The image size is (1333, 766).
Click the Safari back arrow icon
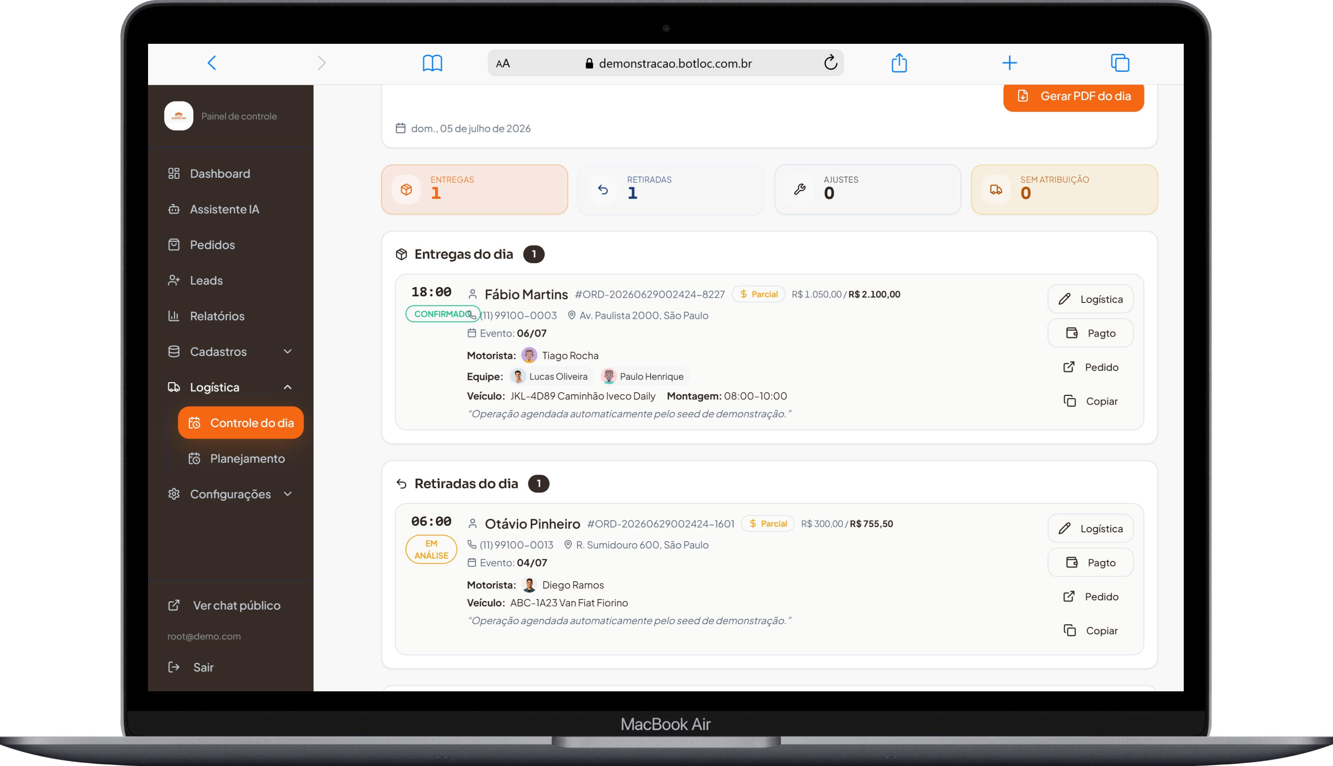211,63
